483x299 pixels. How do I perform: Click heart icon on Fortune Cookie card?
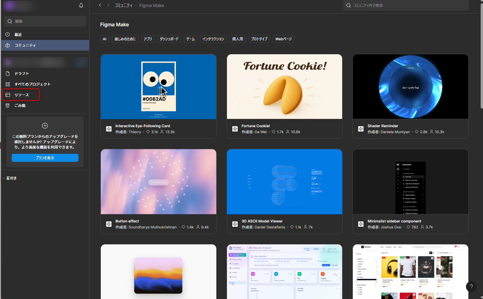(274, 132)
